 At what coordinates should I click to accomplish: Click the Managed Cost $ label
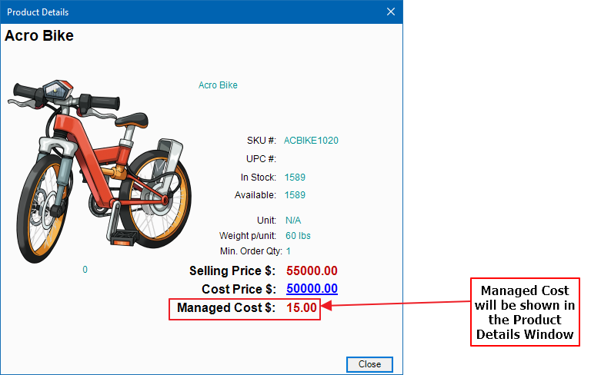tap(225, 308)
